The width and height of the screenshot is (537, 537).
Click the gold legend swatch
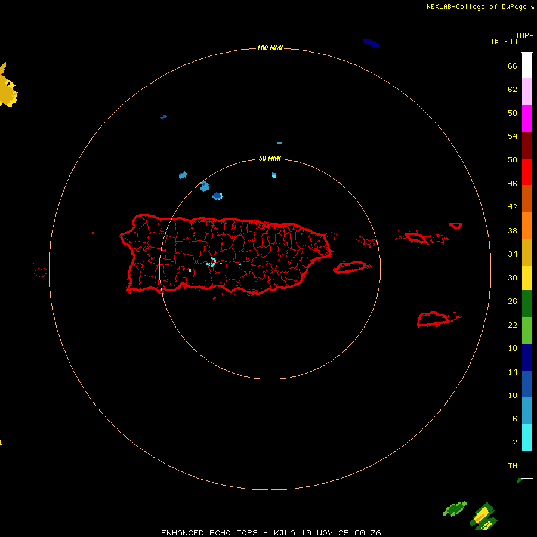tap(527, 252)
